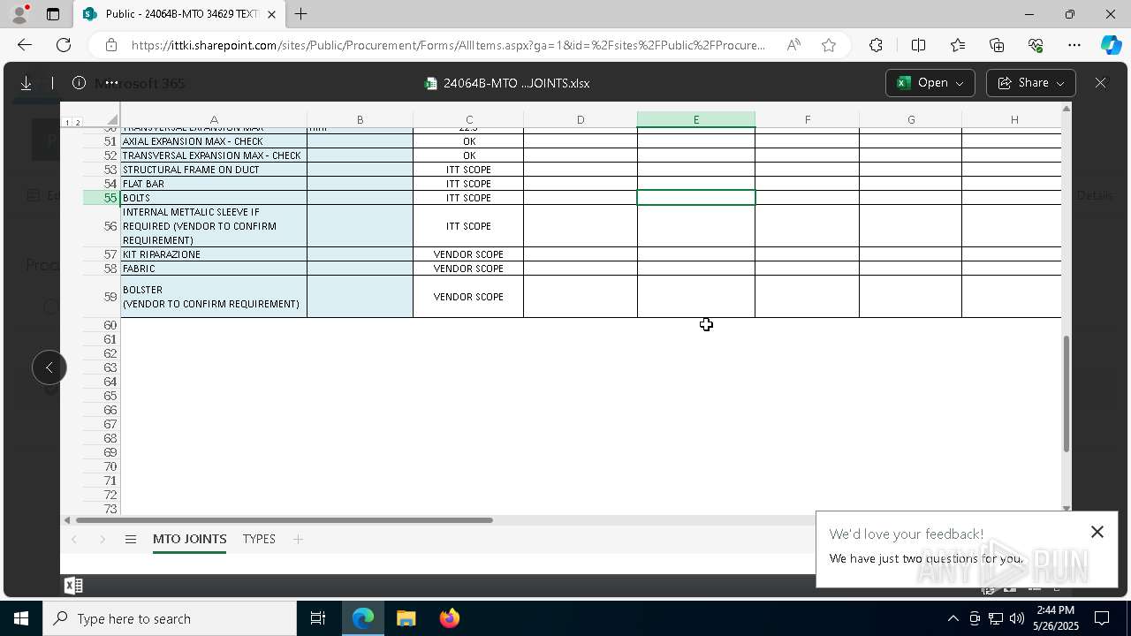The image size is (1131, 636).
Task: Open browser Extensions icon
Action: coord(876,45)
